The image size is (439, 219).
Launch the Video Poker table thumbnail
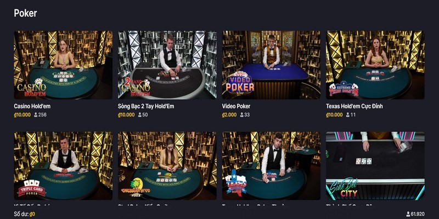(x=271, y=65)
